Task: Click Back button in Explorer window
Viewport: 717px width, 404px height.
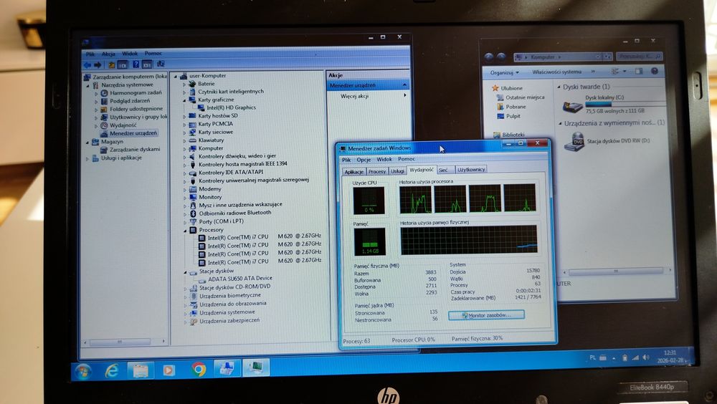Action: [x=489, y=57]
